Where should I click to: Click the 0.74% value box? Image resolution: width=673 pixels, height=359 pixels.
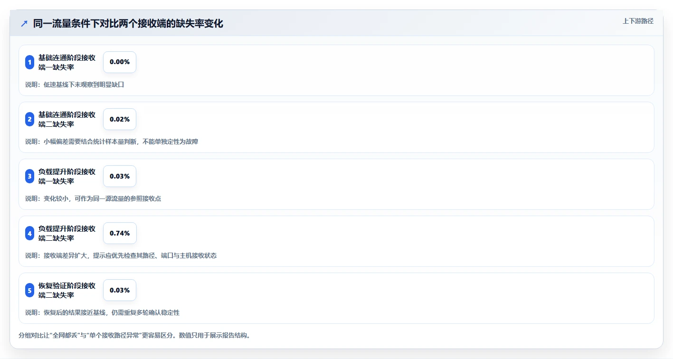click(x=120, y=233)
